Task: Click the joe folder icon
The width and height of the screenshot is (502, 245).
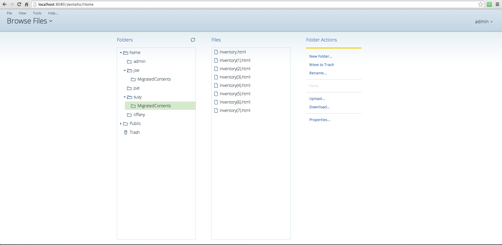Action: [129, 70]
